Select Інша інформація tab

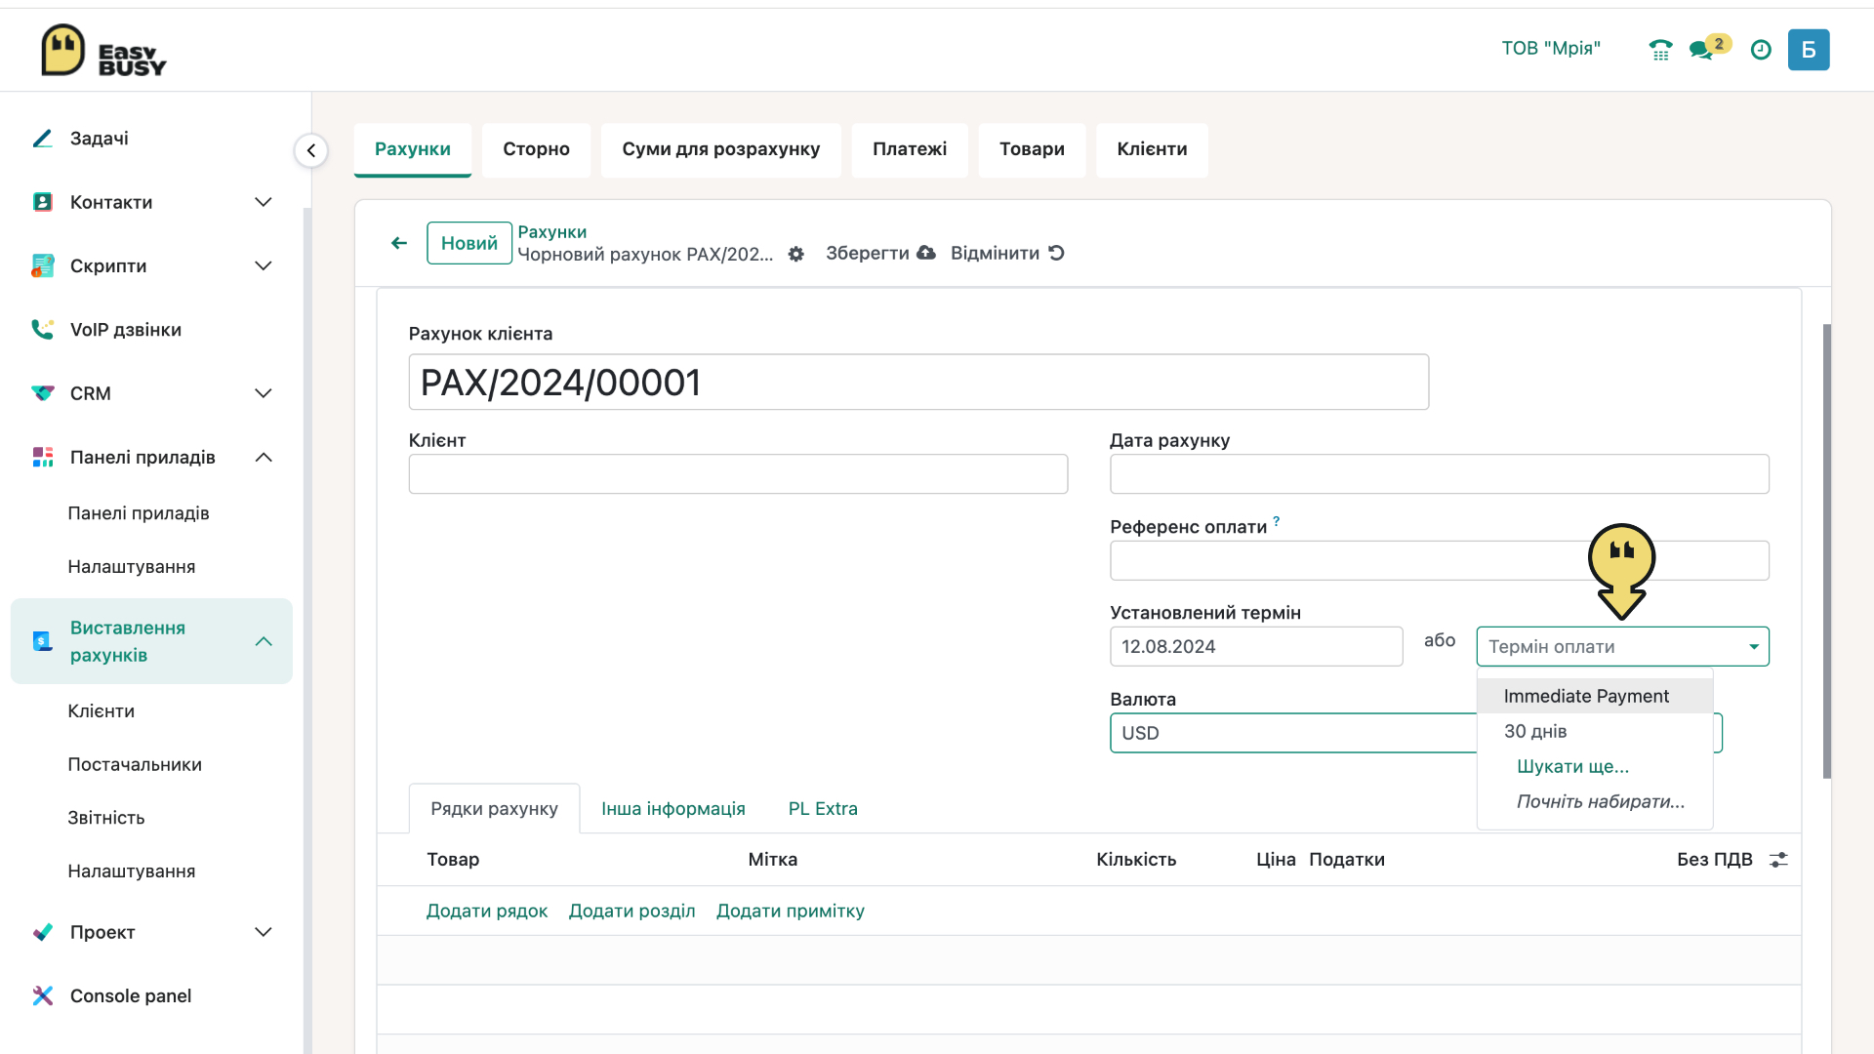tap(672, 809)
